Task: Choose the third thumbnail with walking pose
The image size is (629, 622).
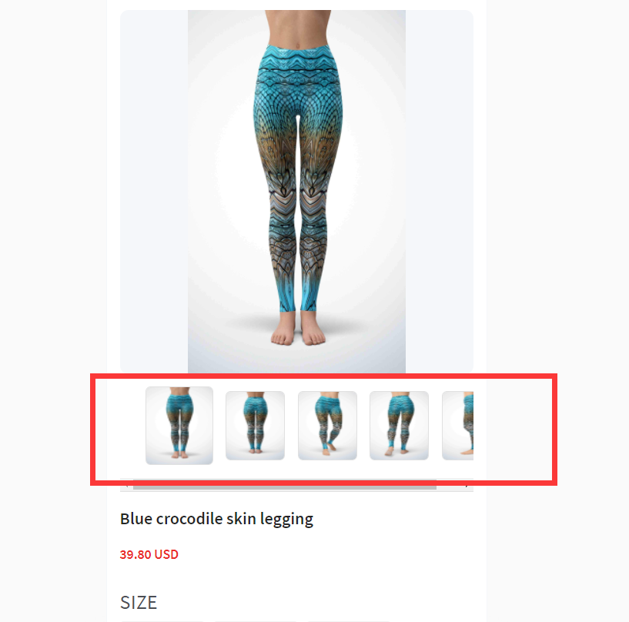Action: tap(327, 426)
